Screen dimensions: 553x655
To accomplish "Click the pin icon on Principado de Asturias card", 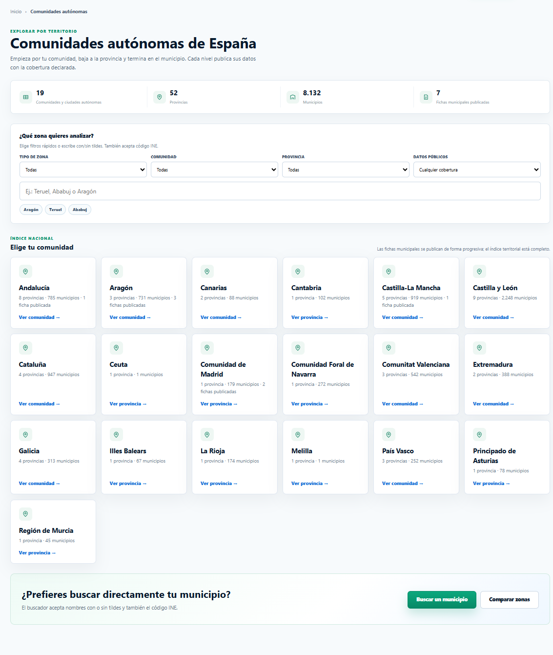I will point(479,435).
